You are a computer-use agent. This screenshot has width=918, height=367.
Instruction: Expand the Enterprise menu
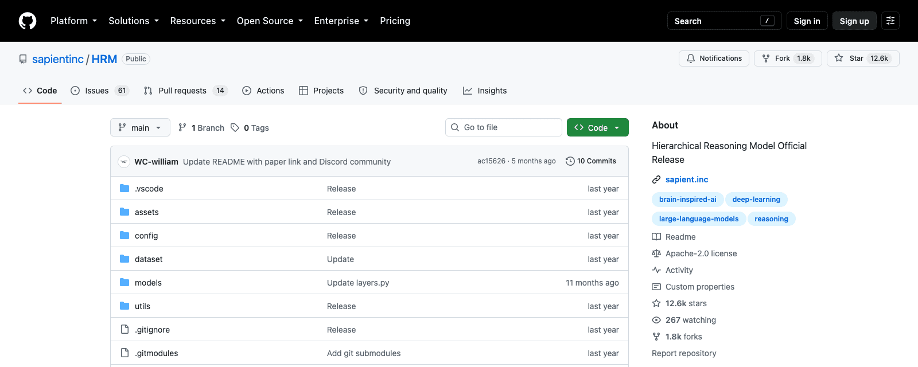[x=341, y=21]
